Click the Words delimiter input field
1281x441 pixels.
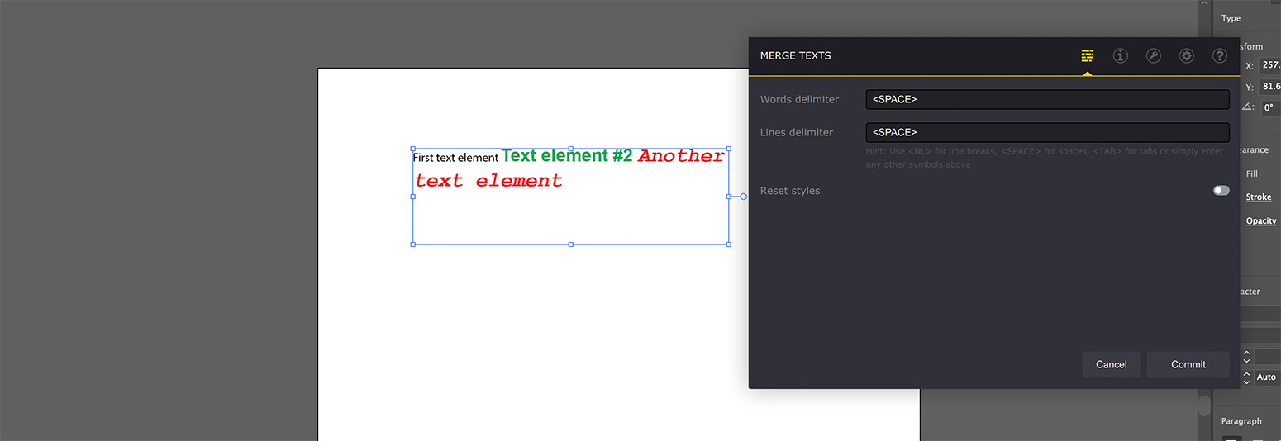pyautogui.click(x=1048, y=99)
